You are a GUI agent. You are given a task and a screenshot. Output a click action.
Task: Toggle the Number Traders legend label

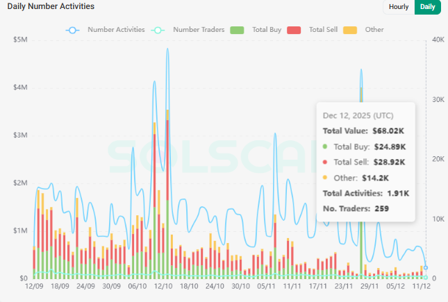(x=197, y=30)
